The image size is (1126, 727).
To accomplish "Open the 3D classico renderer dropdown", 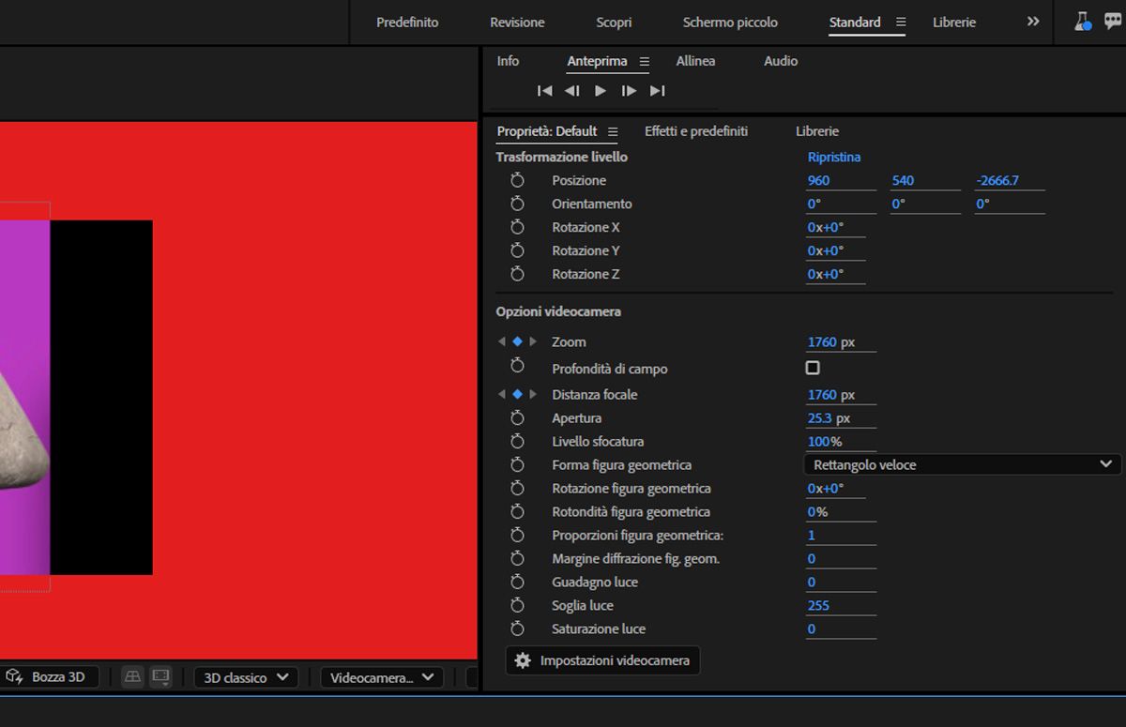I will 246,677.
